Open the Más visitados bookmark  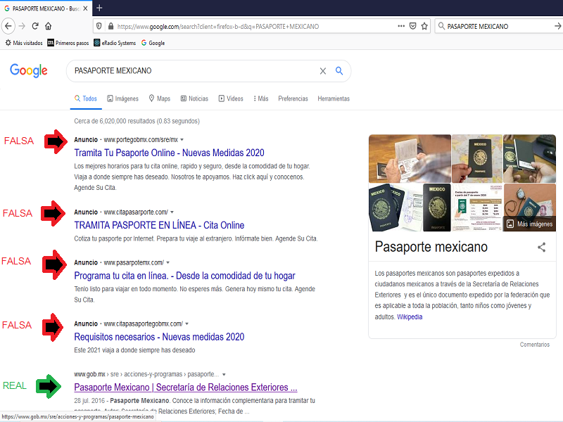coord(24,43)
